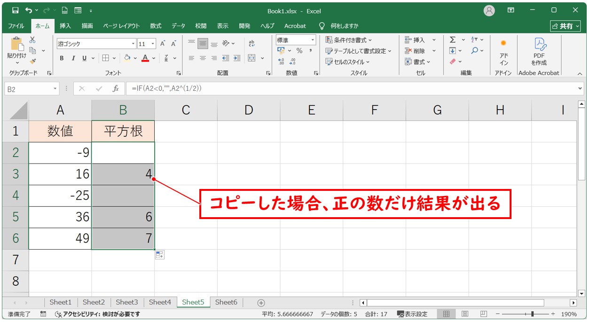Apply the Fill Color bucket icon
Image resolution: width=590 pixels, height=322 pixels.
point(128,58)
